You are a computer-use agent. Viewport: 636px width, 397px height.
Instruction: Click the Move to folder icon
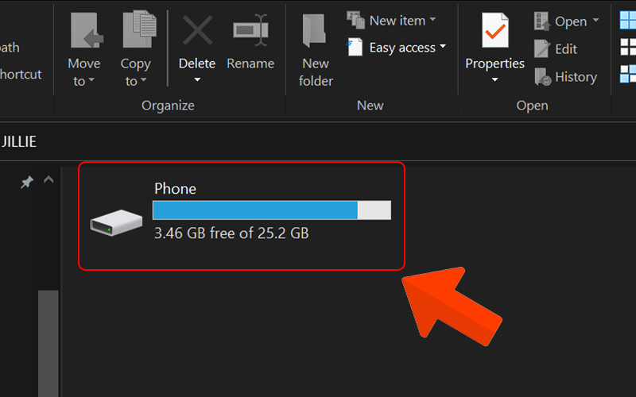[x=83, y=30]
